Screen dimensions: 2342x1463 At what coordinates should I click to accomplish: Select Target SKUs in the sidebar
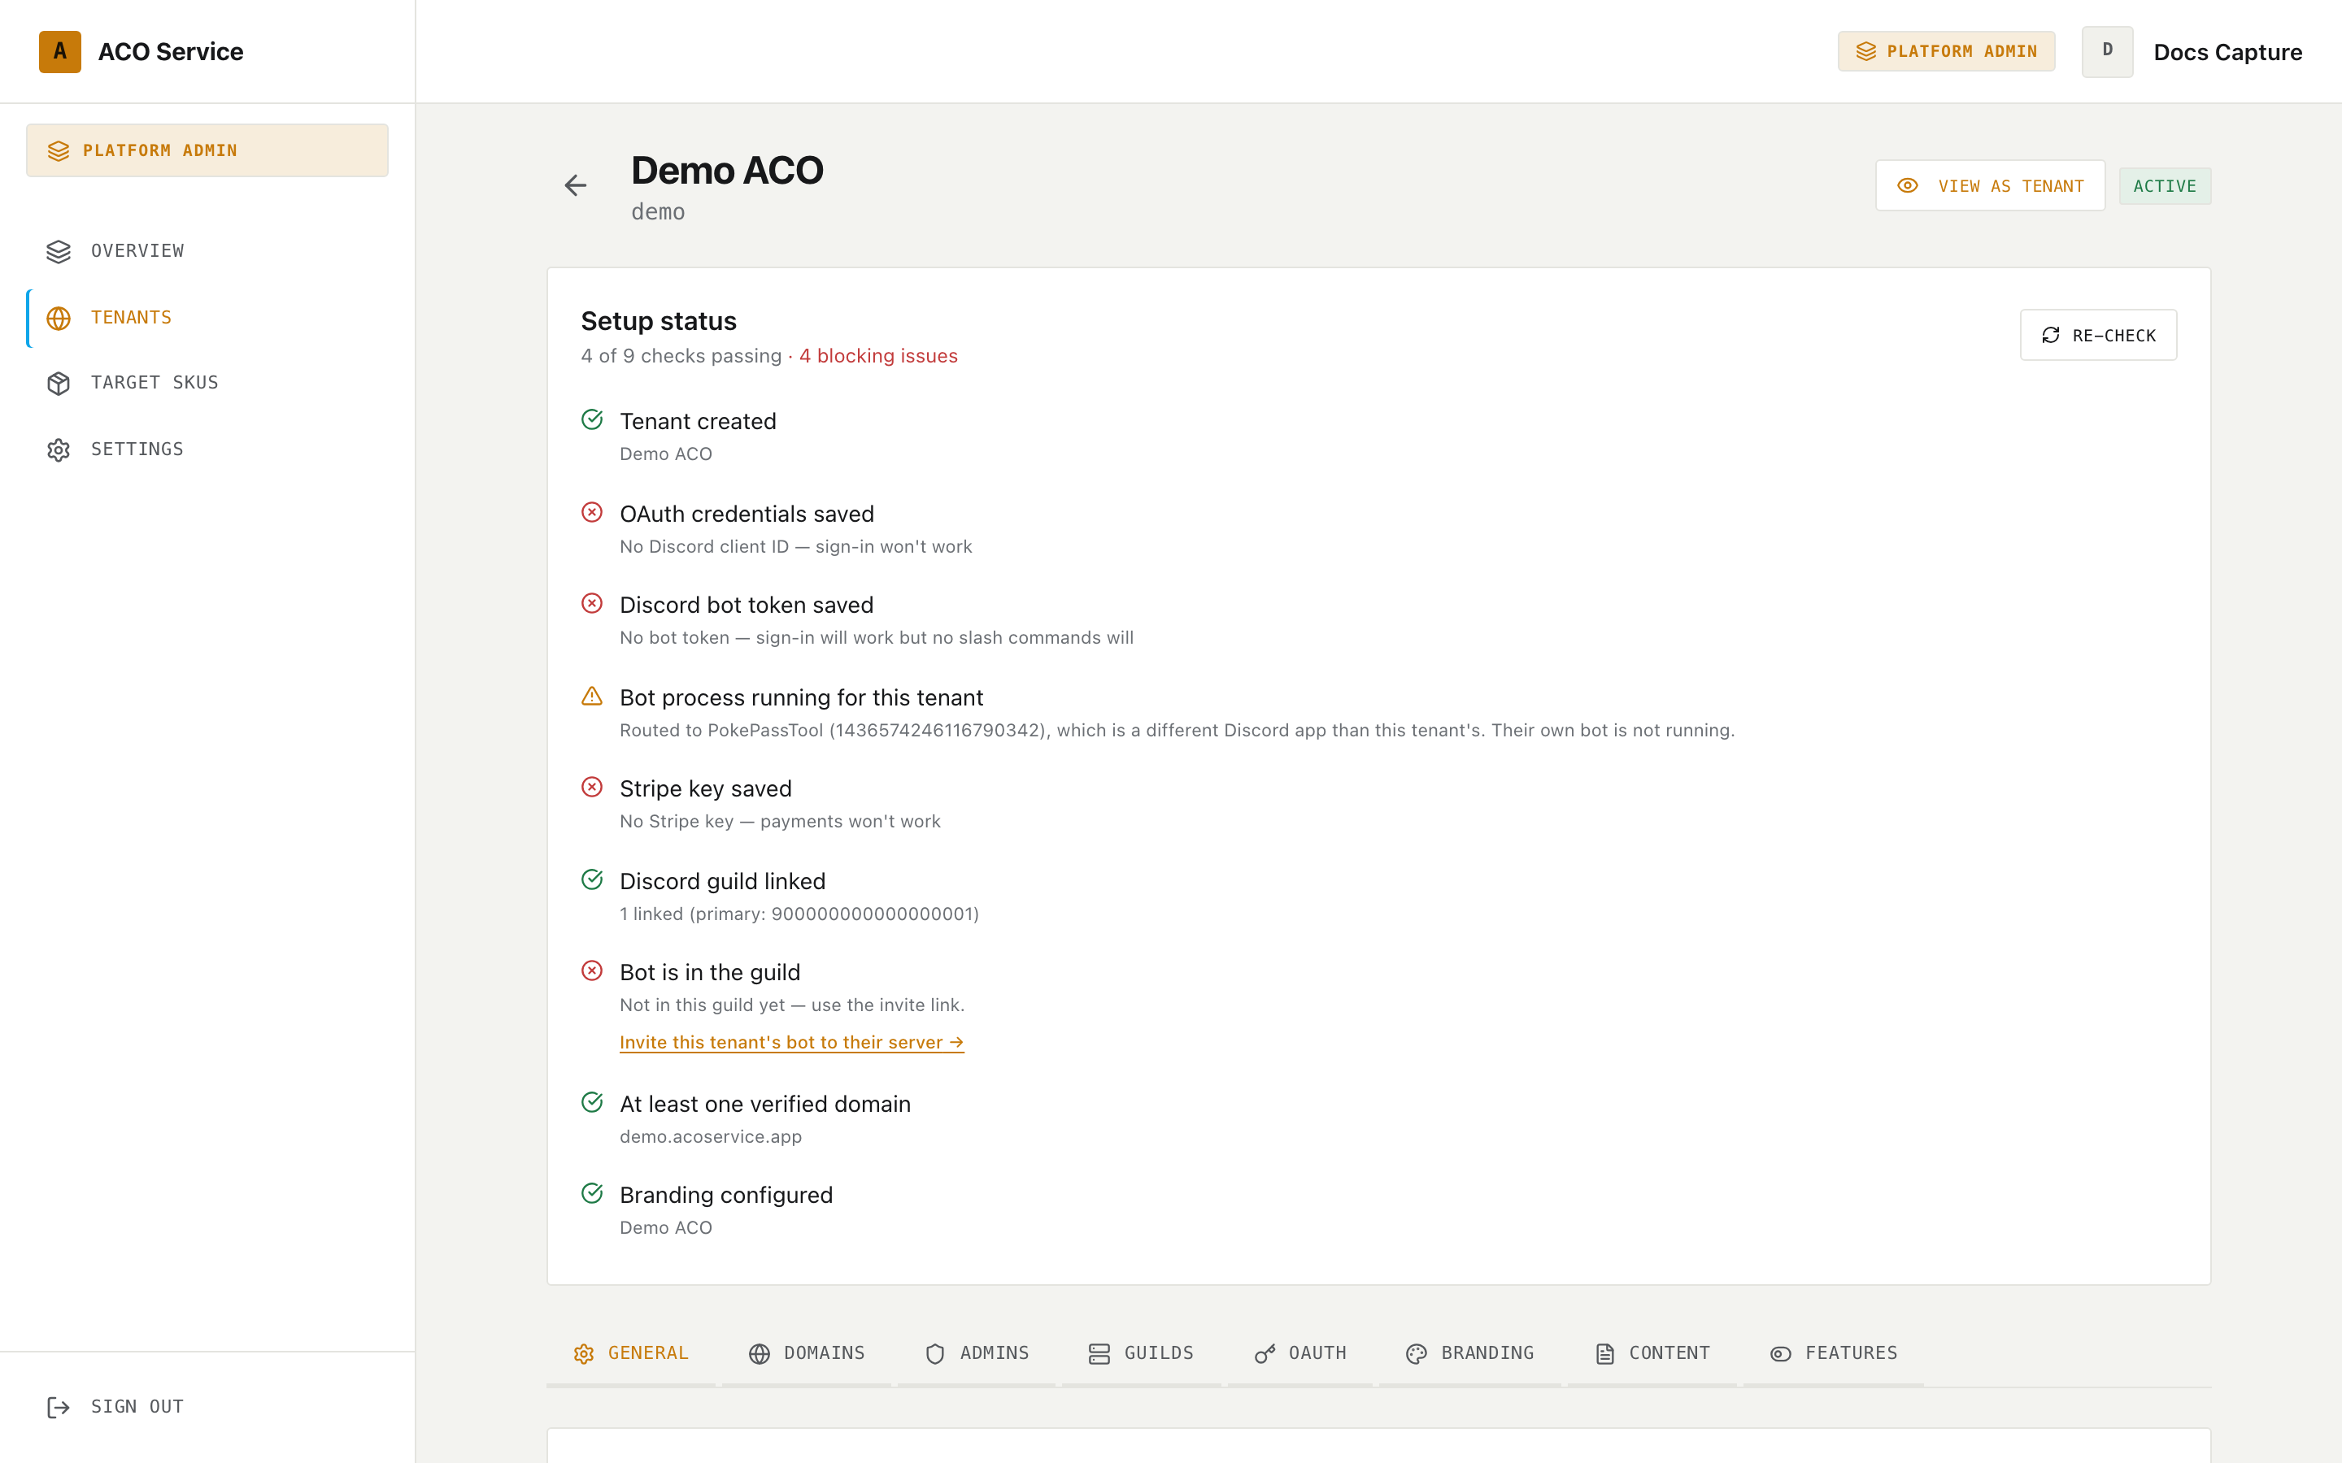[207, 383]
